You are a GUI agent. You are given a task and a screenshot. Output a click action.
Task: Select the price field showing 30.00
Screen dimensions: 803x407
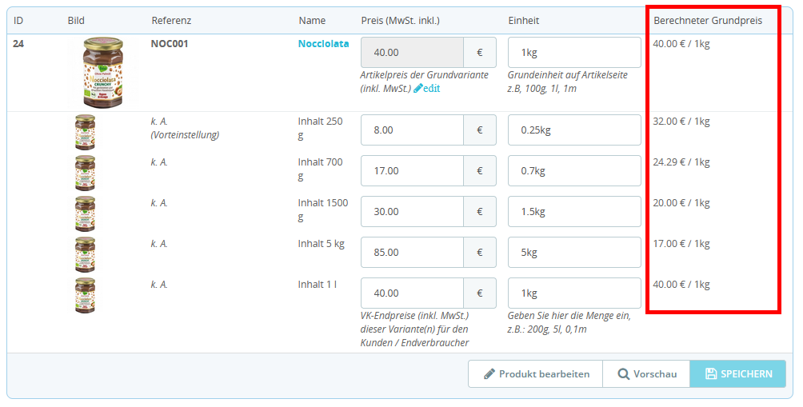click(x=412, y=212)
